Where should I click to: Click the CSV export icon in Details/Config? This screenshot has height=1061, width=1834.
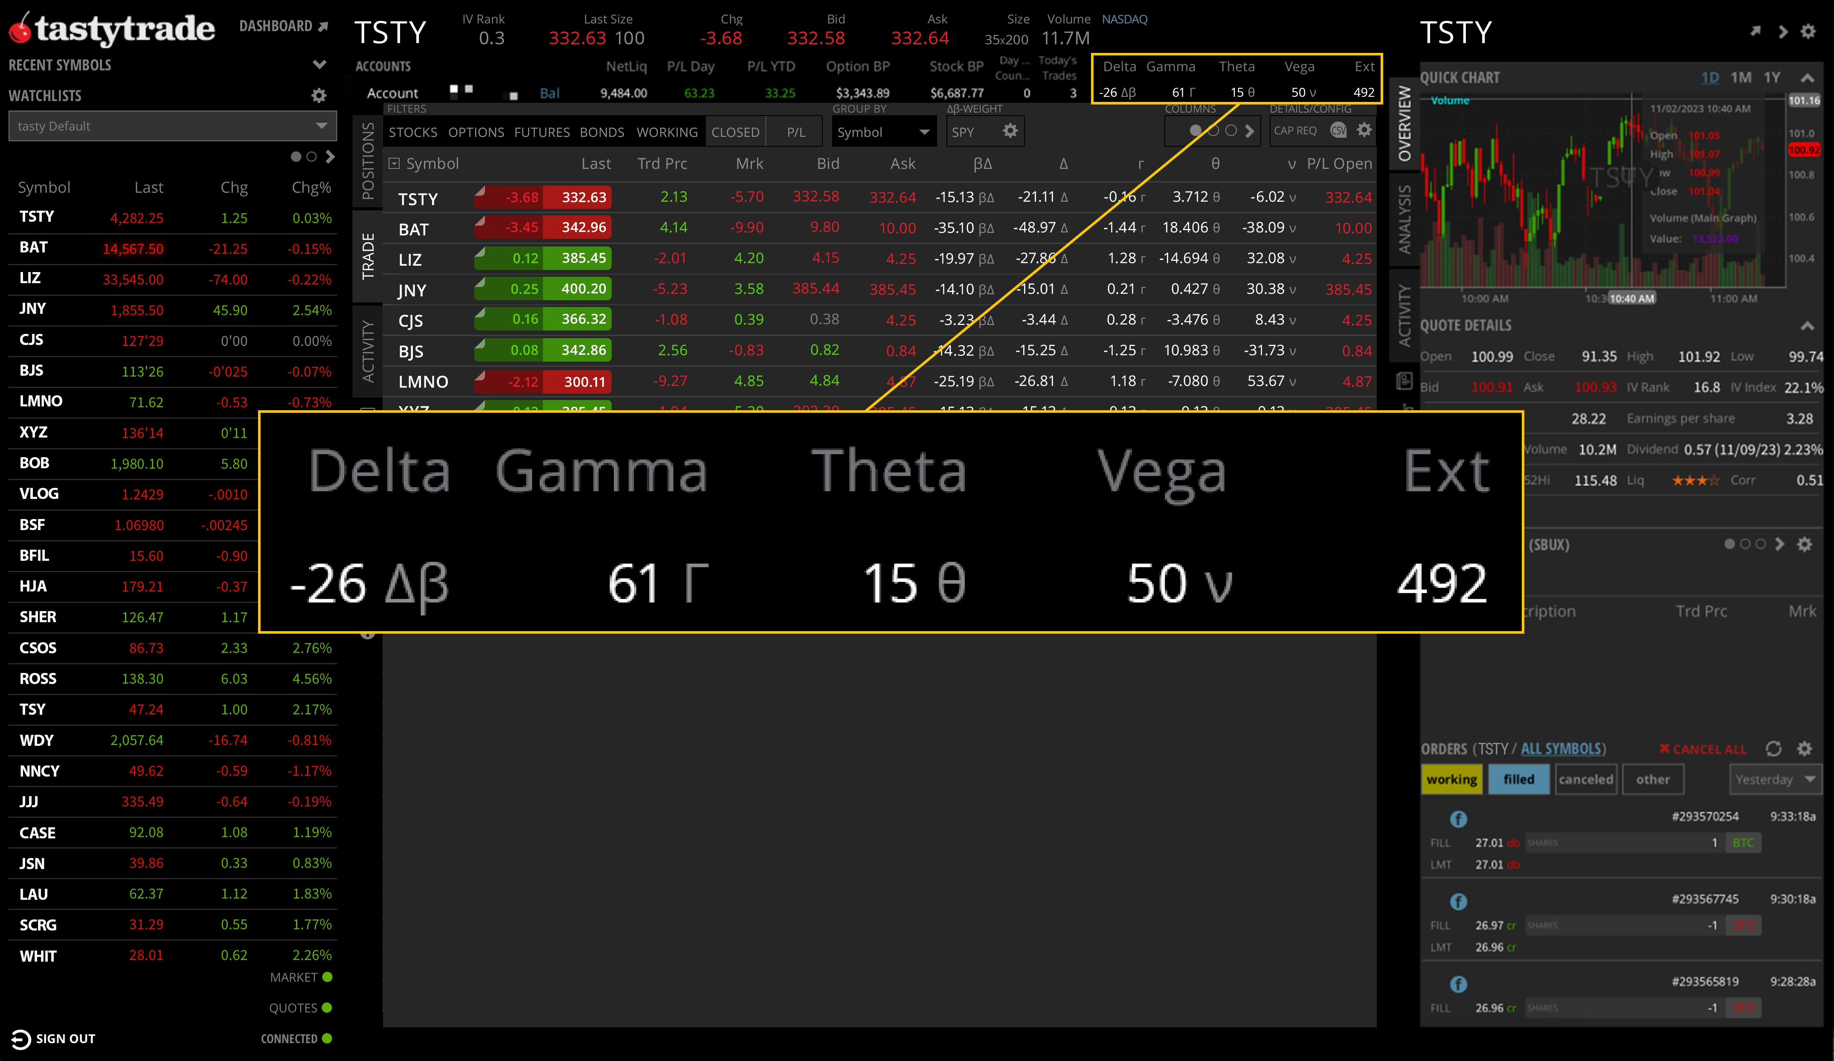[1339, 131]
